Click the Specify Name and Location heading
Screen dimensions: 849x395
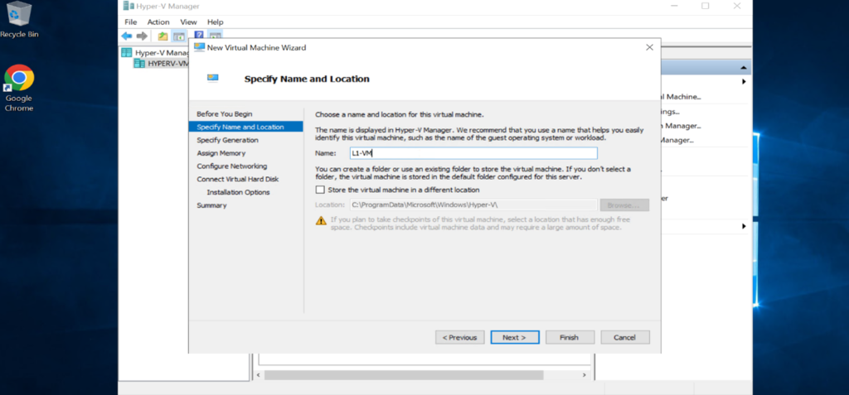point(307,79)
